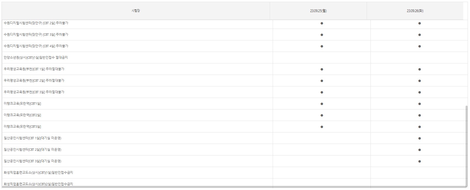Click the 23.09.25(월) date column header
This screenshot has height=190, width=470.
318,11
